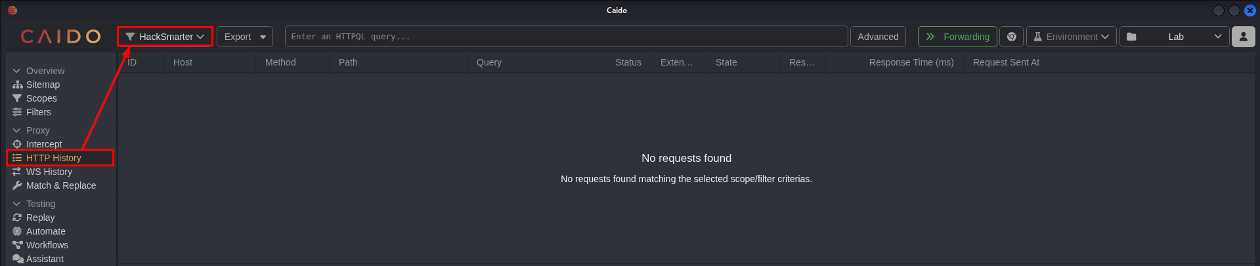Click the Sitemap icon in sidebar
The height and width of the screenshot is (266, 1260).
[x=17, y=85]
